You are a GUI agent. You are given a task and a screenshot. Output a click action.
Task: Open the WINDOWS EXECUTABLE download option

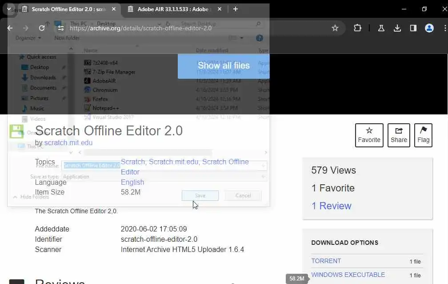click(x=348, y=275)
